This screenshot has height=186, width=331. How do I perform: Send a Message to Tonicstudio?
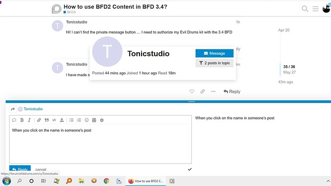tap(214, 53)
